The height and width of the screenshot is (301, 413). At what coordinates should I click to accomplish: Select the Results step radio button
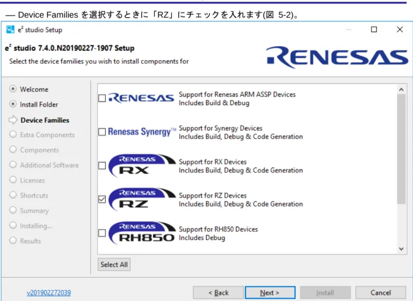click(x=13, y=240)
